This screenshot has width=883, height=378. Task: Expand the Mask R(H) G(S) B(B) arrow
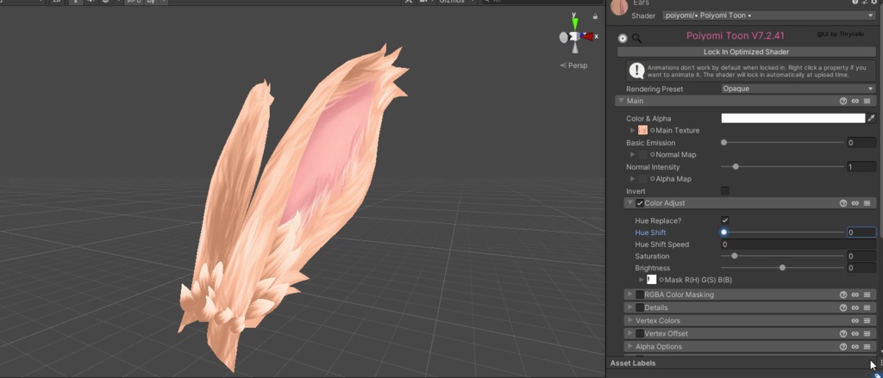click(x=642, y=280)
